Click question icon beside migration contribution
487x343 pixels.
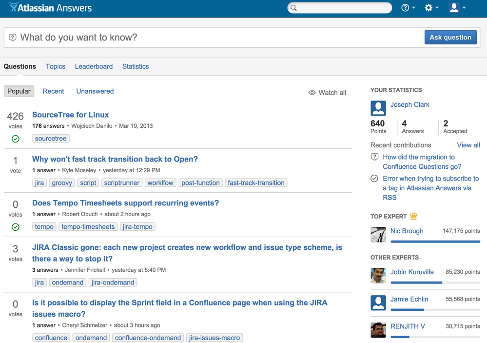[x=375, y=157]
